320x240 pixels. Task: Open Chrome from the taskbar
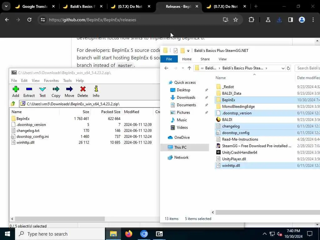pyautogui.click(x=144, y=234)
